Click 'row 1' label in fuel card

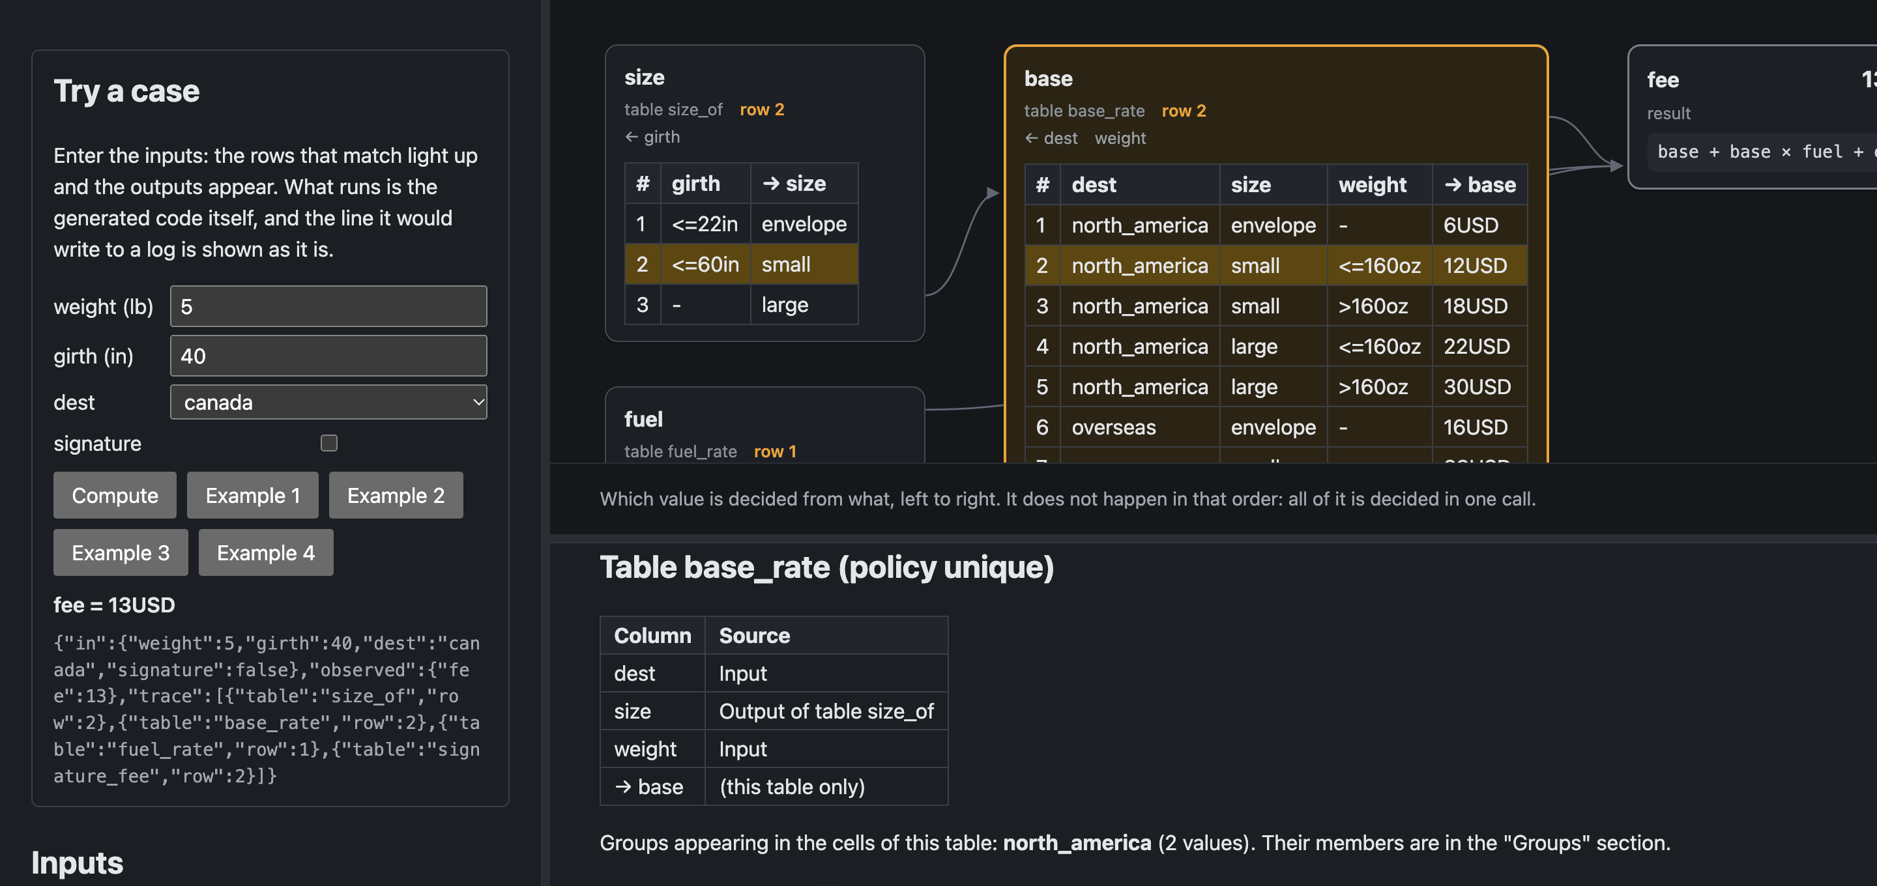774,451
